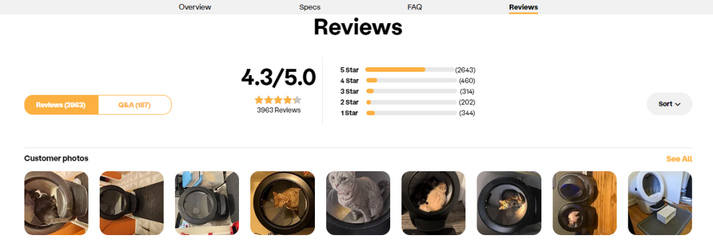The height and width of the screenshot is (243, 713).
Task: Open the white litter robot photo
Action: 660,203
